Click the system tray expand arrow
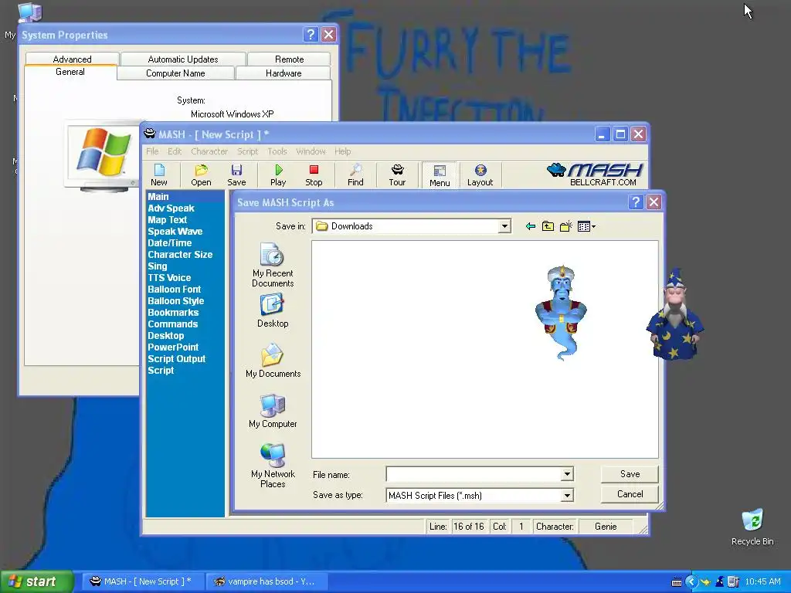Image resolution: width=791 pixels, height=593 pixels. coord(691,582)
